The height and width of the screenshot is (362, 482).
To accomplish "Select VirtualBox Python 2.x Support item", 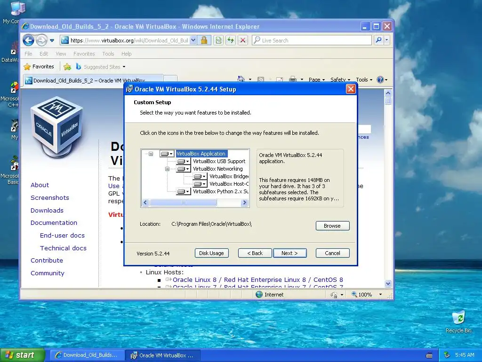I will click(220, 191).
